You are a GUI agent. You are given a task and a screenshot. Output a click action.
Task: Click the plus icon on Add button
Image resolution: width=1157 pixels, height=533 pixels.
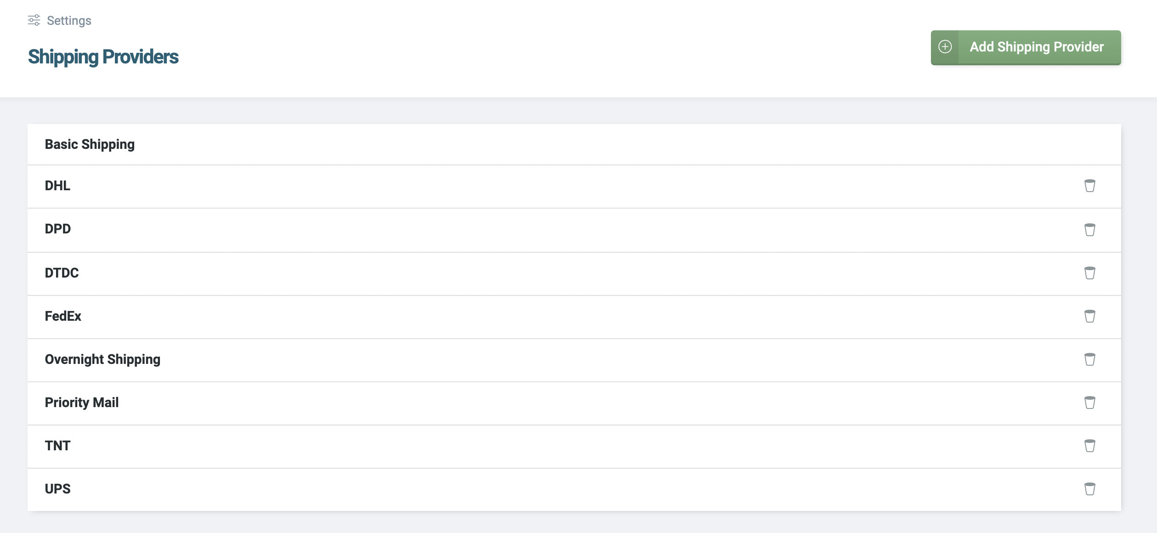click(x=945, y=47)
